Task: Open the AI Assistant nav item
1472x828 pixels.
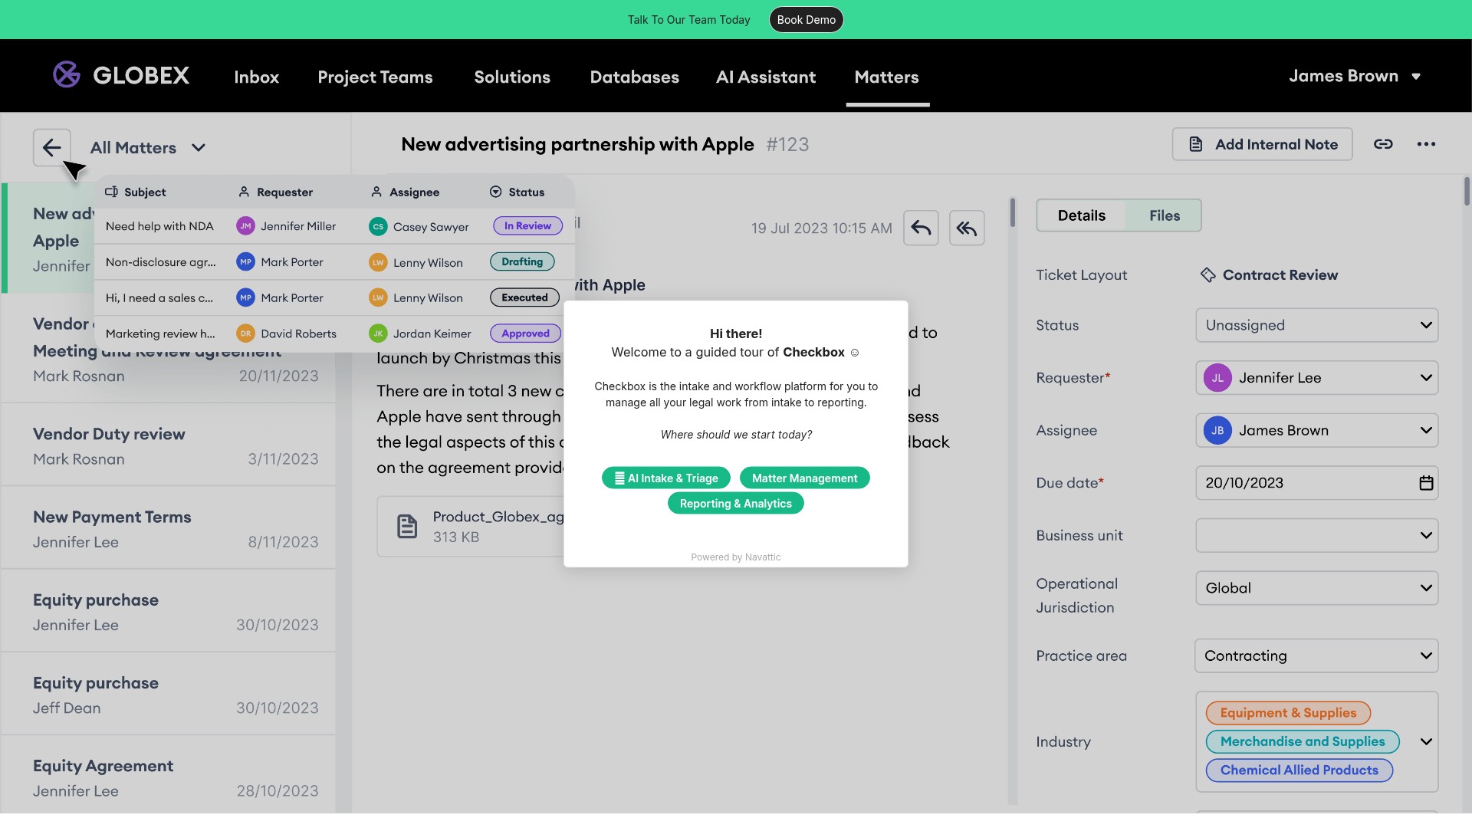Action: pos(766,77)
